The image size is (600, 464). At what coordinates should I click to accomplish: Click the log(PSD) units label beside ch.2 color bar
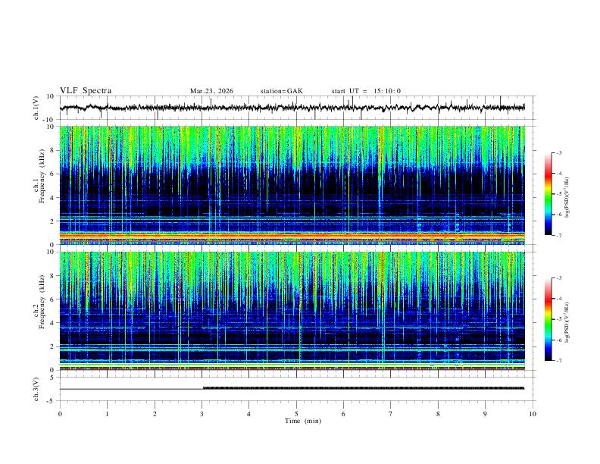tap(567, 323)
